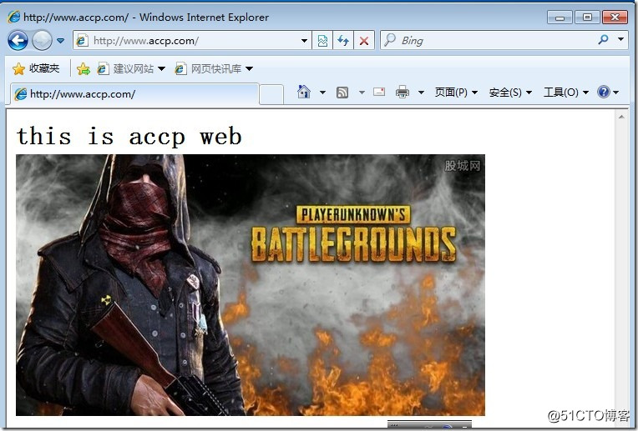This screenshot has height=431, width=638.
Task: Expand the 网页快讯库 dropdown arrow
Action: [250, 68]
